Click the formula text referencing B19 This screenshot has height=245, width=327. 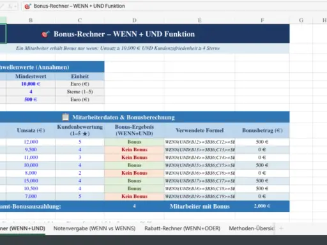(x=200, y=197)
